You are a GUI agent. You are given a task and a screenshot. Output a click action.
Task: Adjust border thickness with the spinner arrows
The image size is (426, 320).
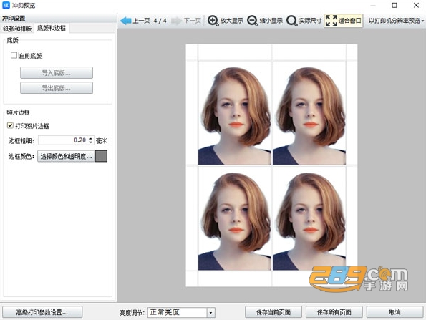(91, 140)
